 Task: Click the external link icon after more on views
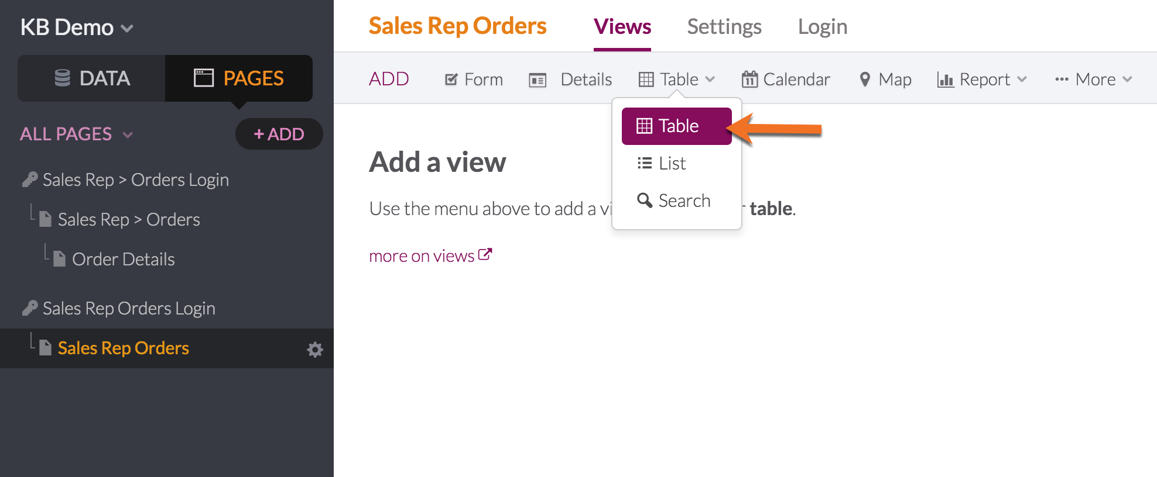pyautogui.click(x=485, y=255)
